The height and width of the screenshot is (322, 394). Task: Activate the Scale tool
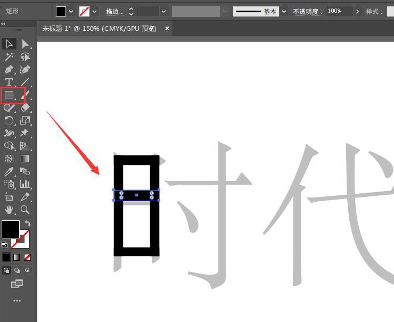point(25,120)
